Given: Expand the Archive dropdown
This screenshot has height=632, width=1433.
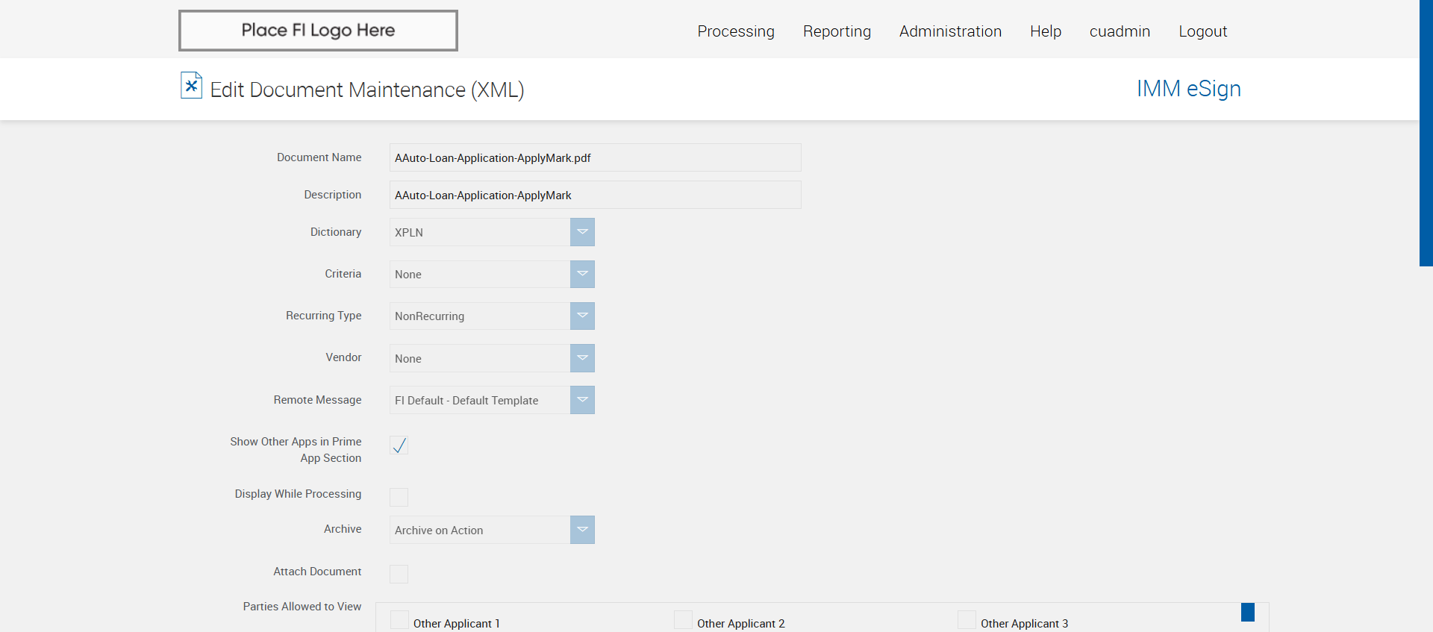Looking at the screenshot, I should tap(582, 530).
